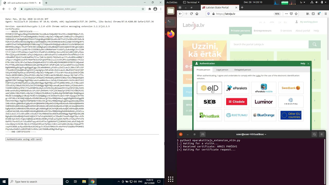329x185 pixels.
Task: Choose eID authentication option
Action: pyautogui.click(x=209, y=88)
